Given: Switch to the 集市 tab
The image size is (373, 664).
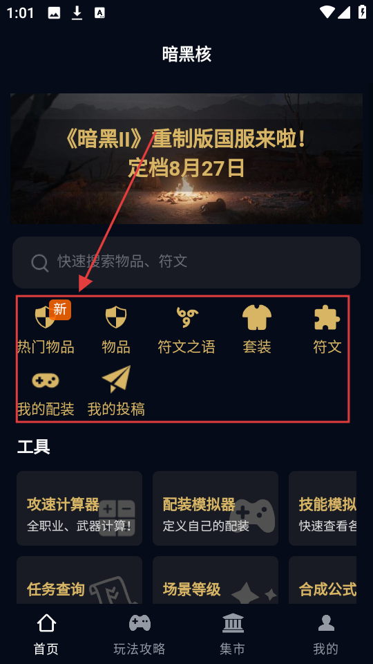Looking at the screenshot, I should tap(233, 634).
